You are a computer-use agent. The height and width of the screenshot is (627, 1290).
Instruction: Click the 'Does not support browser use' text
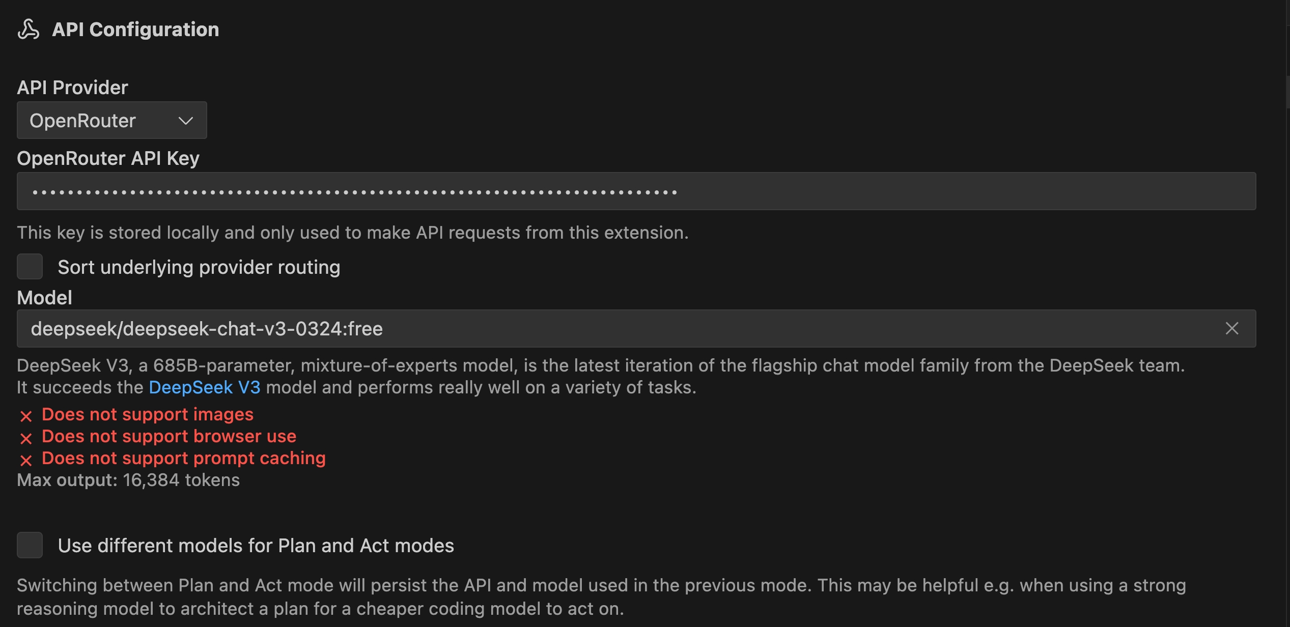[x=169, y=436]
